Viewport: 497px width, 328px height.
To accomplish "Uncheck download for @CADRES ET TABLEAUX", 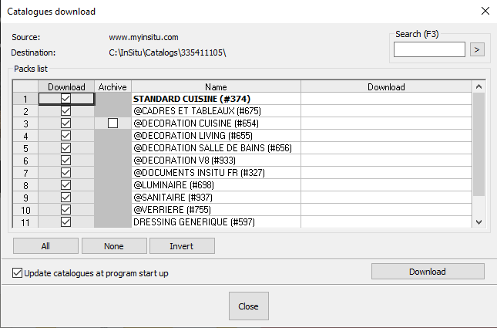I will pos(65,111).
